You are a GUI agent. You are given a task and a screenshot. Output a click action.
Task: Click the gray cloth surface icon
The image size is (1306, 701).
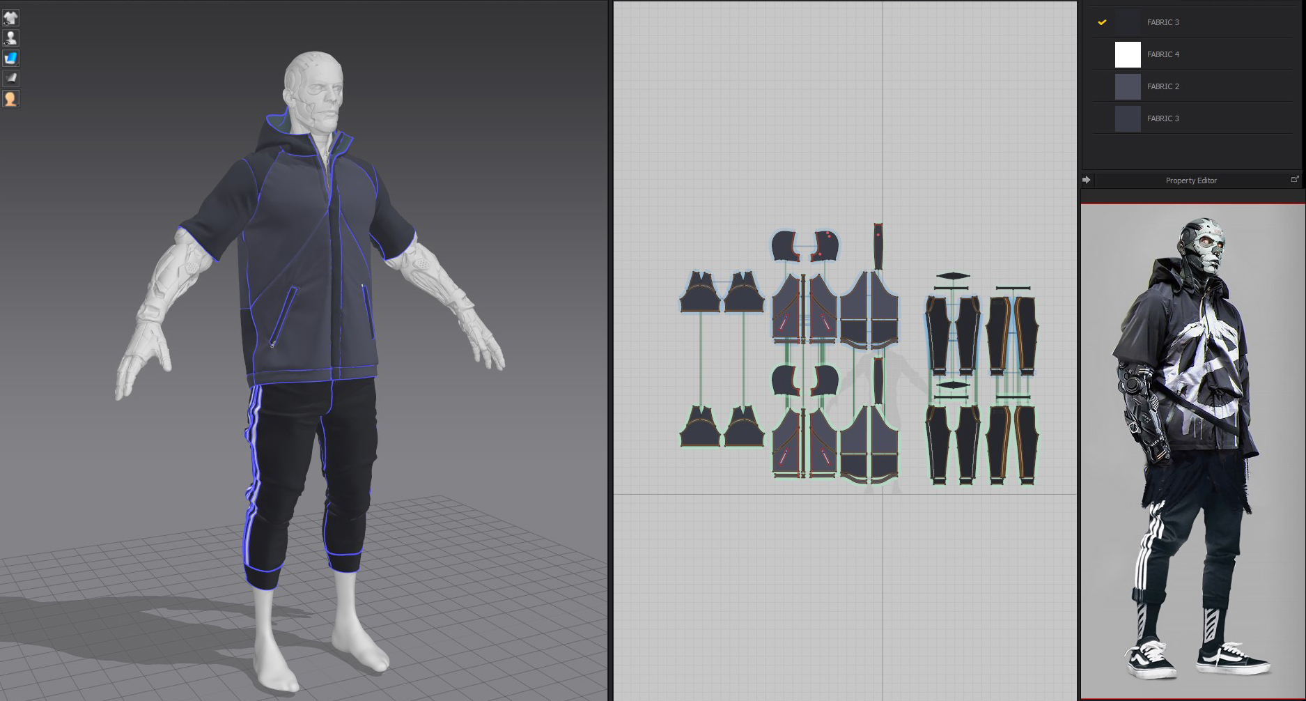[10, 78]
